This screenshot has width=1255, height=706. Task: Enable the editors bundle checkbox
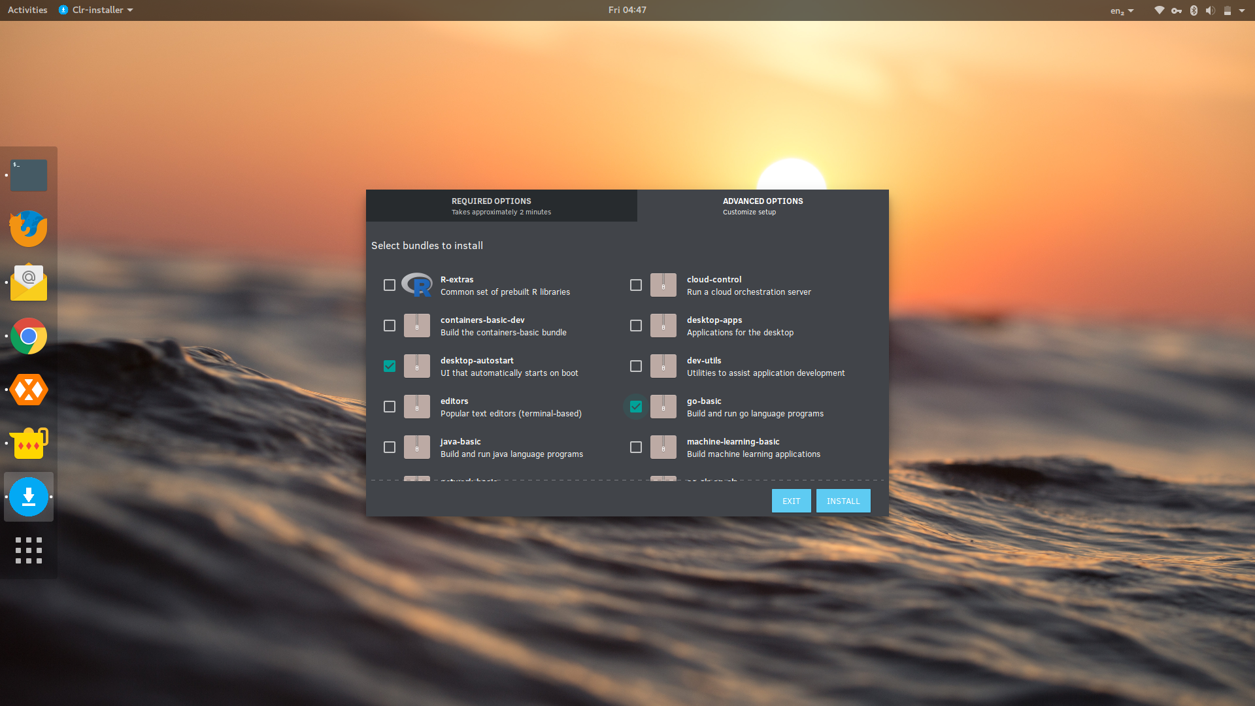tap(390, 407)
